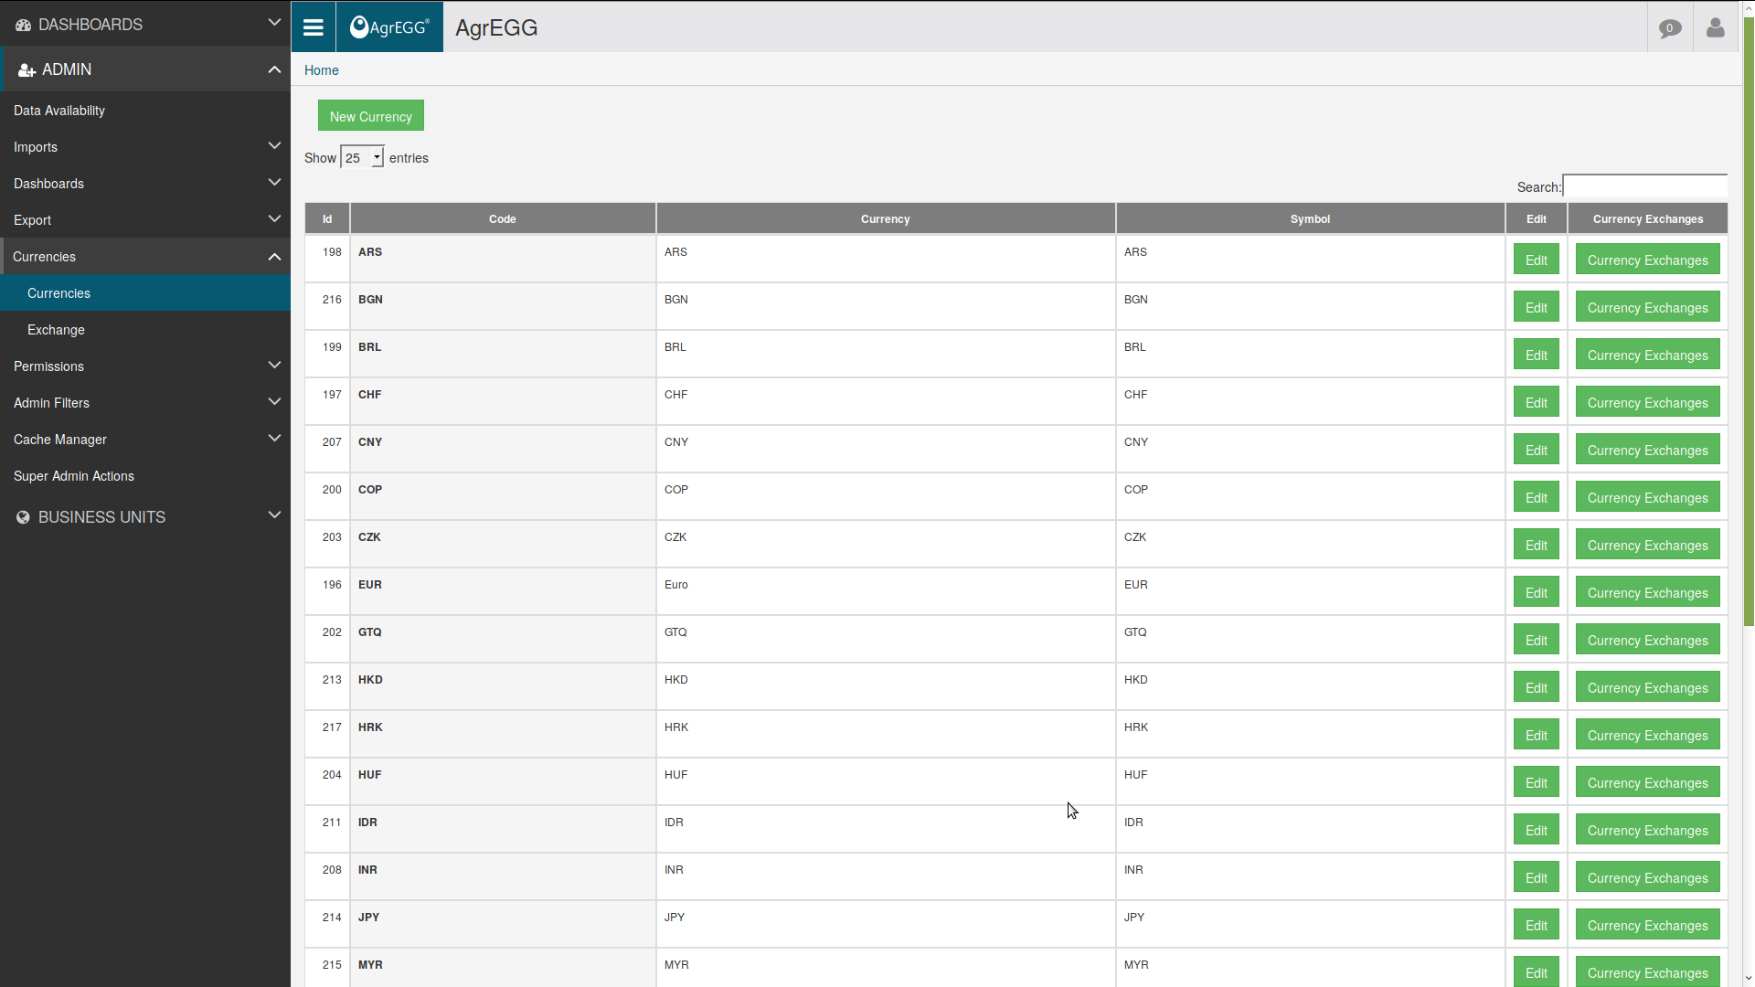Open Currency Exchanges for HRK

[1648, 735]
